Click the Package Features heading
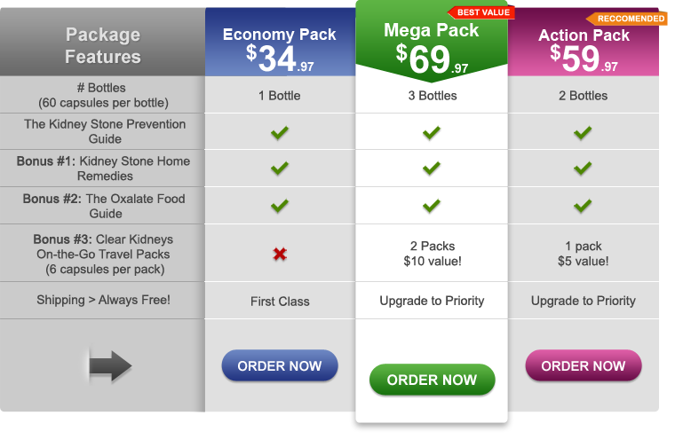This screenshot has height=439, width=675. coord(103,45)
